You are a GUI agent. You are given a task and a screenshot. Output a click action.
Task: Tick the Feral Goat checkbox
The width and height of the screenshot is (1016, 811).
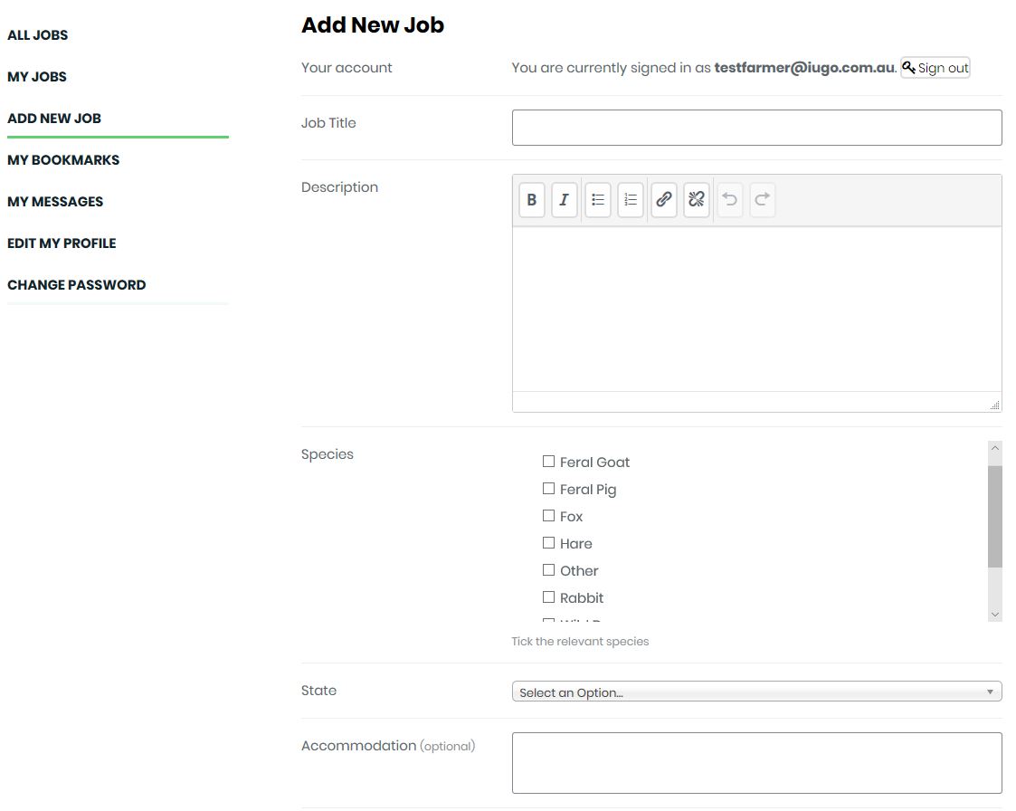click(x=548, y=462)
